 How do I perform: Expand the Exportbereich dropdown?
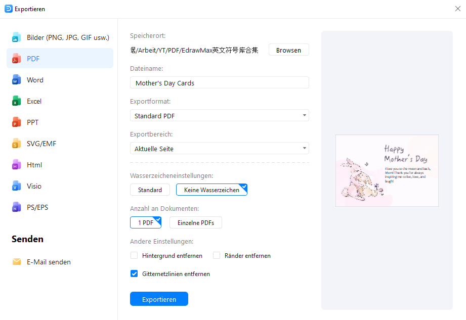[219, 149]
